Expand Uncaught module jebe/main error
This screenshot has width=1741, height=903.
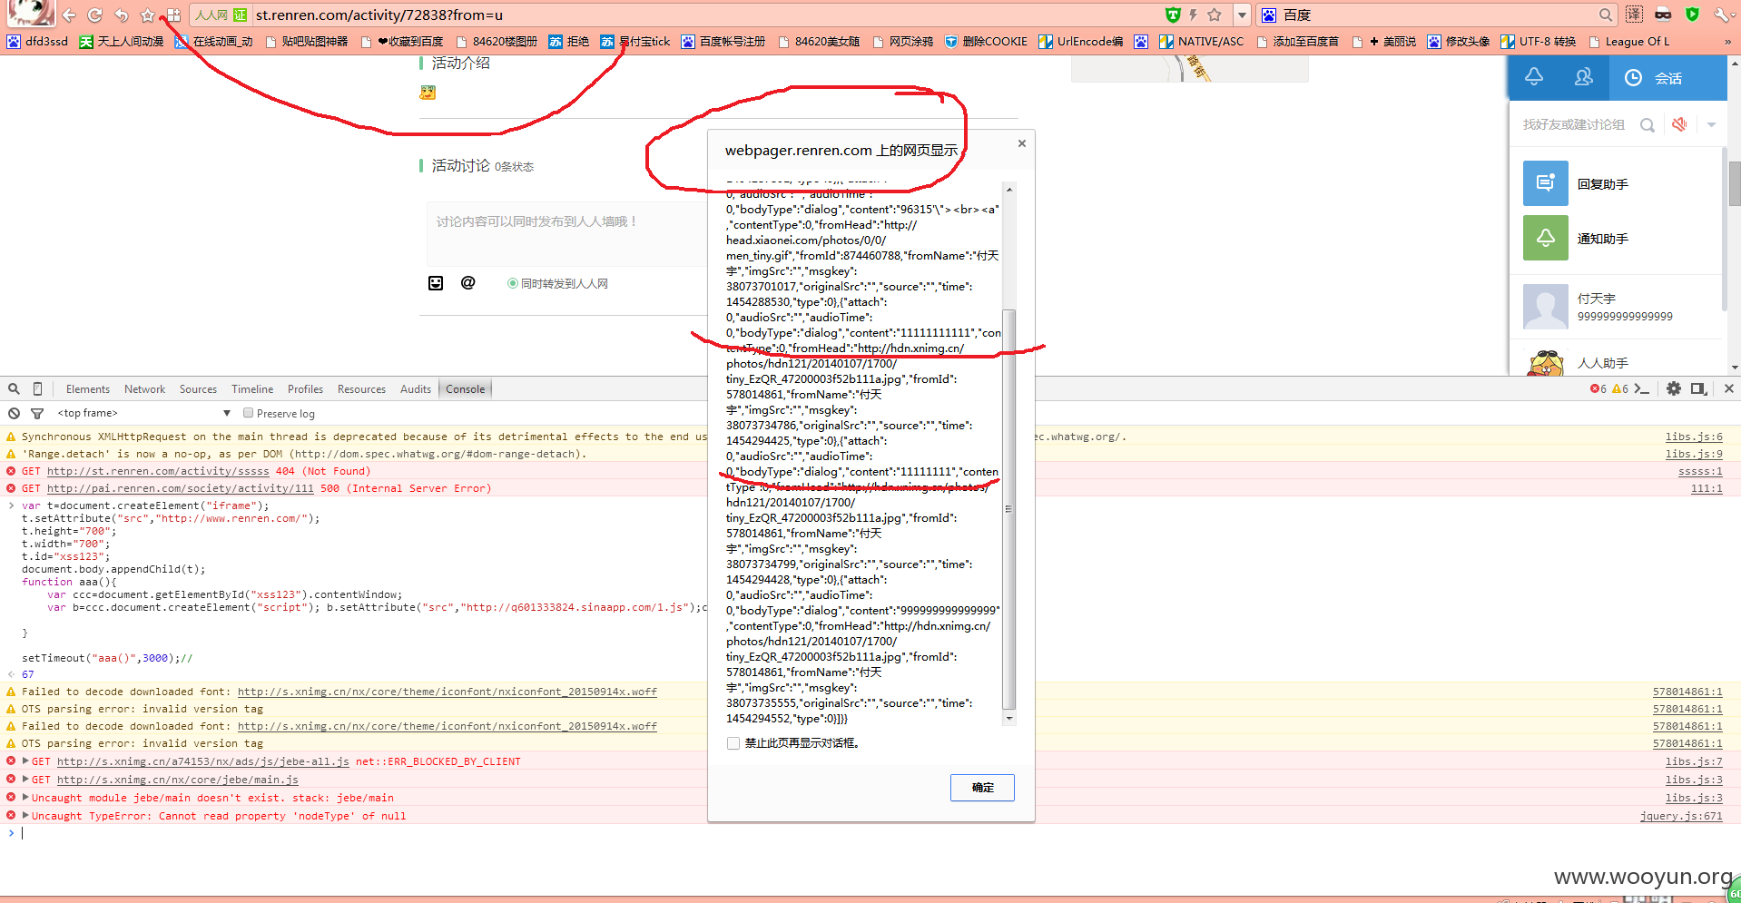[x=25, y=798]
